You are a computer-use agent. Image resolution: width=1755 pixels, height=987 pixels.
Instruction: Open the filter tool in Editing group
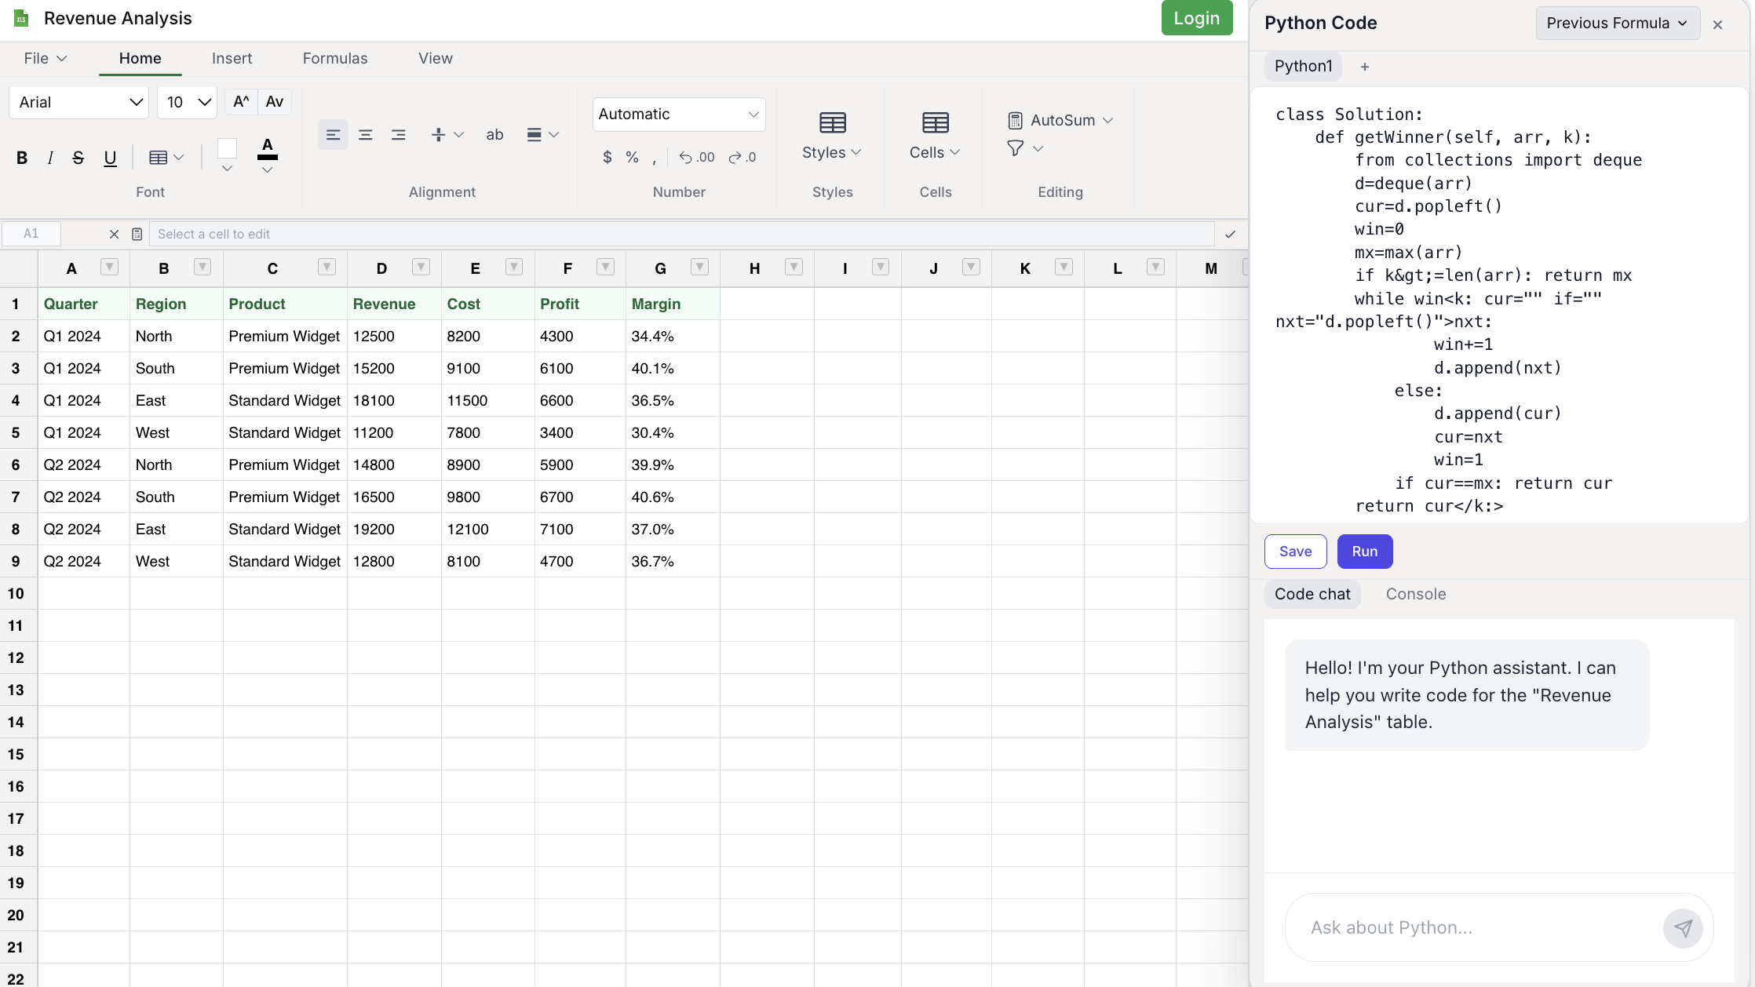click(x=1016, y=148)
